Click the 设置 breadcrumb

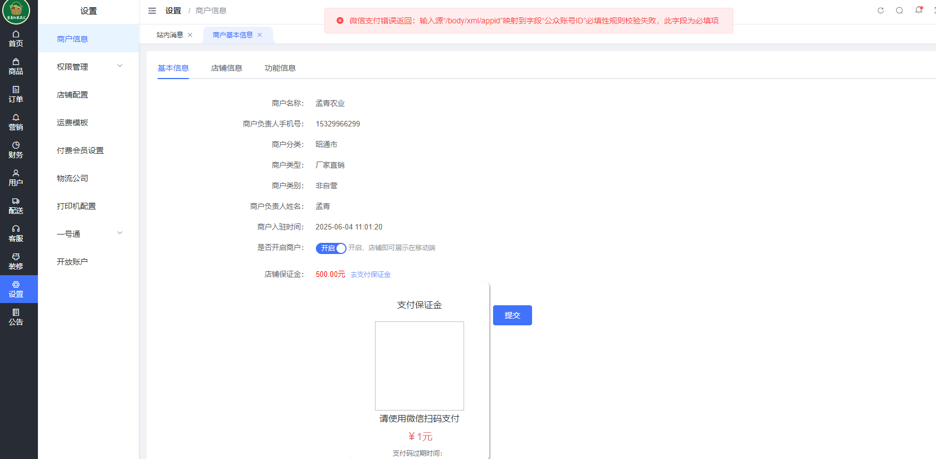pos(173,11)
